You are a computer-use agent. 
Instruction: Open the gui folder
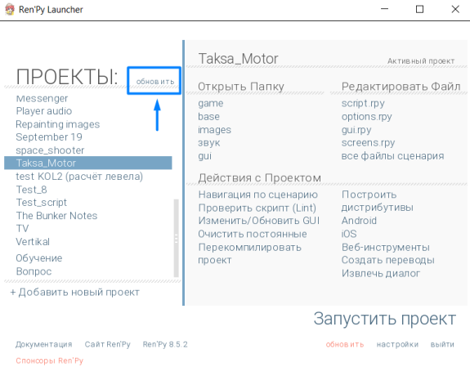[x=204, y=156]
